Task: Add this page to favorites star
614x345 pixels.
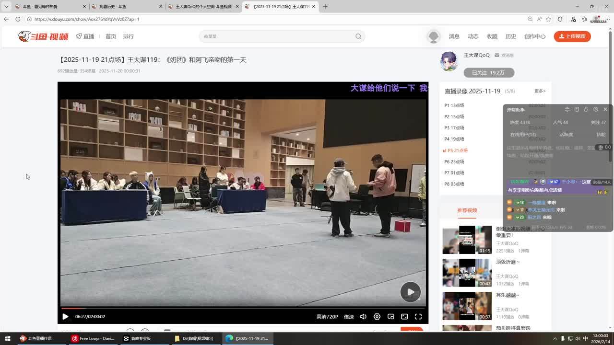Action: (549, 19)
